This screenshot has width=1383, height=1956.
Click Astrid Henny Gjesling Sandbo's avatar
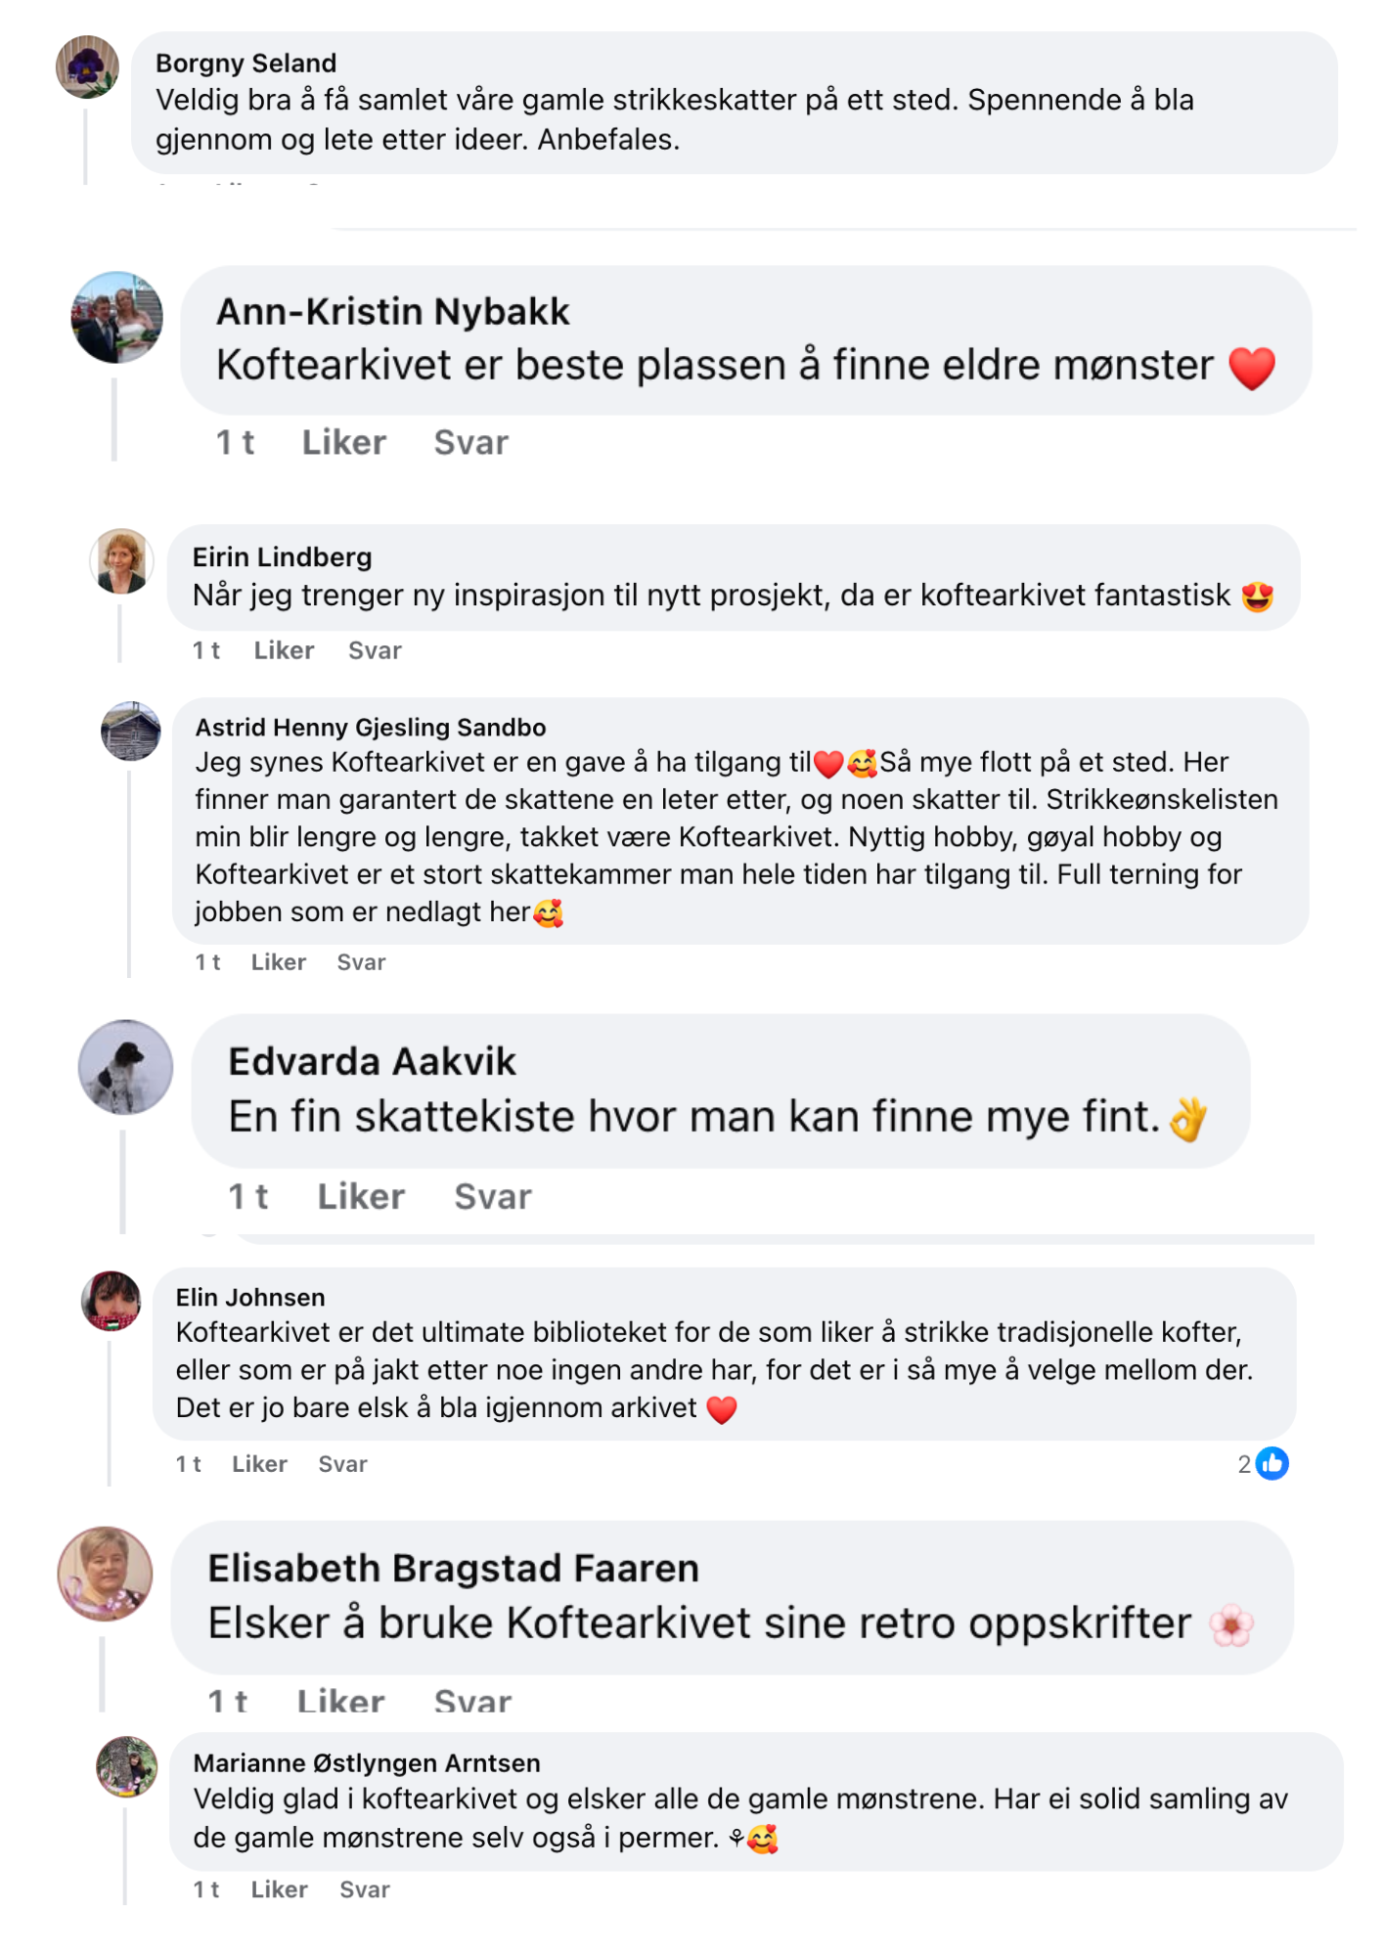coord(131,731)
